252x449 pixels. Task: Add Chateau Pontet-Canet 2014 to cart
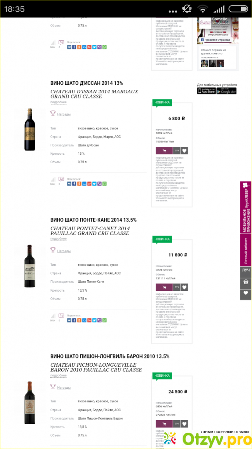164,287
